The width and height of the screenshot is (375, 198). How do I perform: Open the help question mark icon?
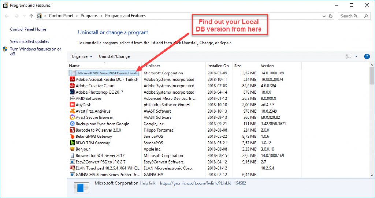(367, 56)
